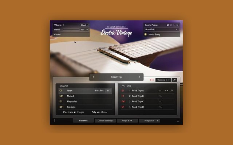Click the G1 key label

123,107
